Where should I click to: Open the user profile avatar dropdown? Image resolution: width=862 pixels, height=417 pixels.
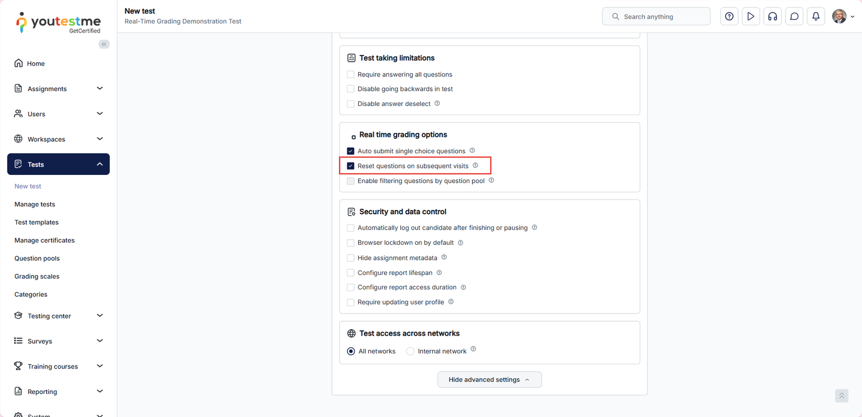[843, 17]
